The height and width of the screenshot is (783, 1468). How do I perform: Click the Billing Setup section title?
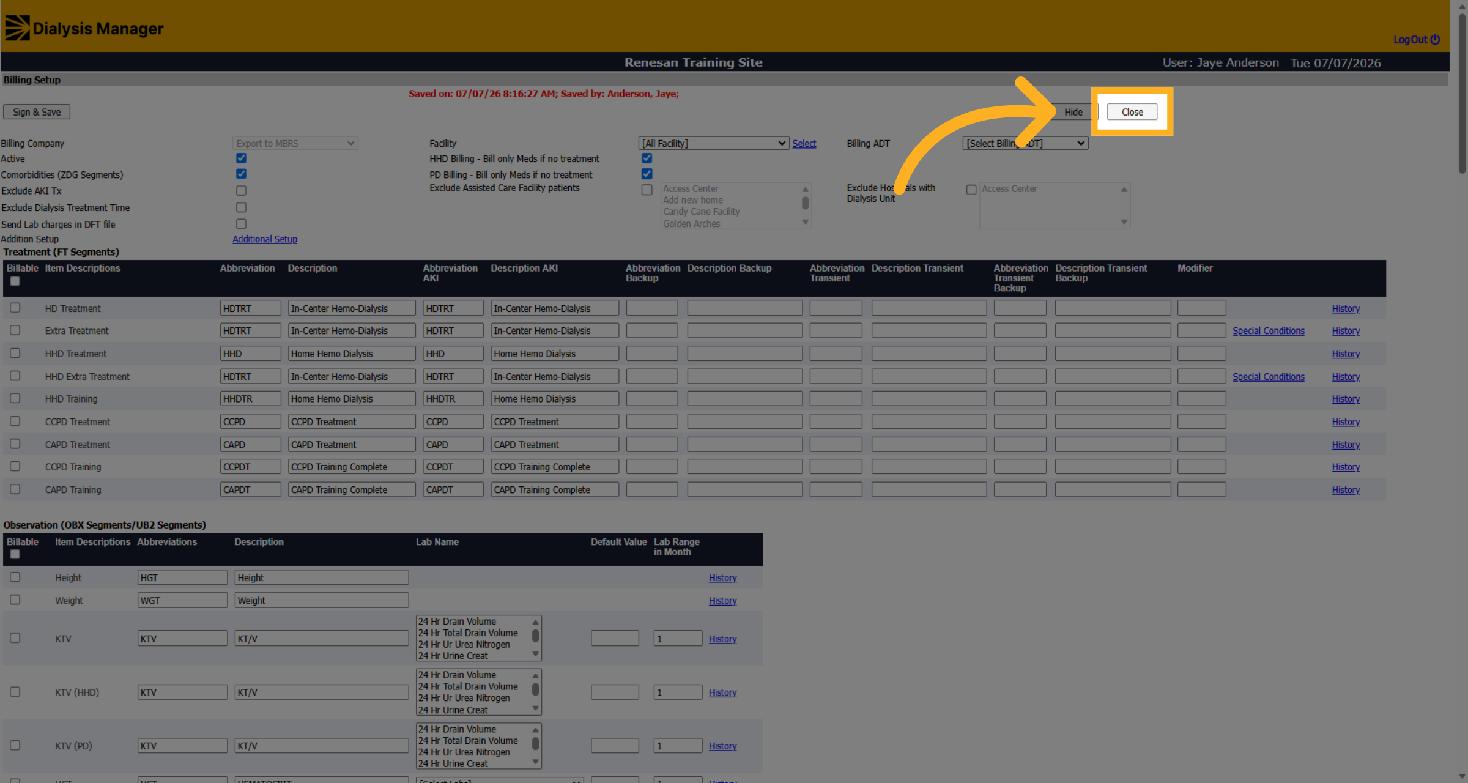pyautogui.click(x=32, y=80)
